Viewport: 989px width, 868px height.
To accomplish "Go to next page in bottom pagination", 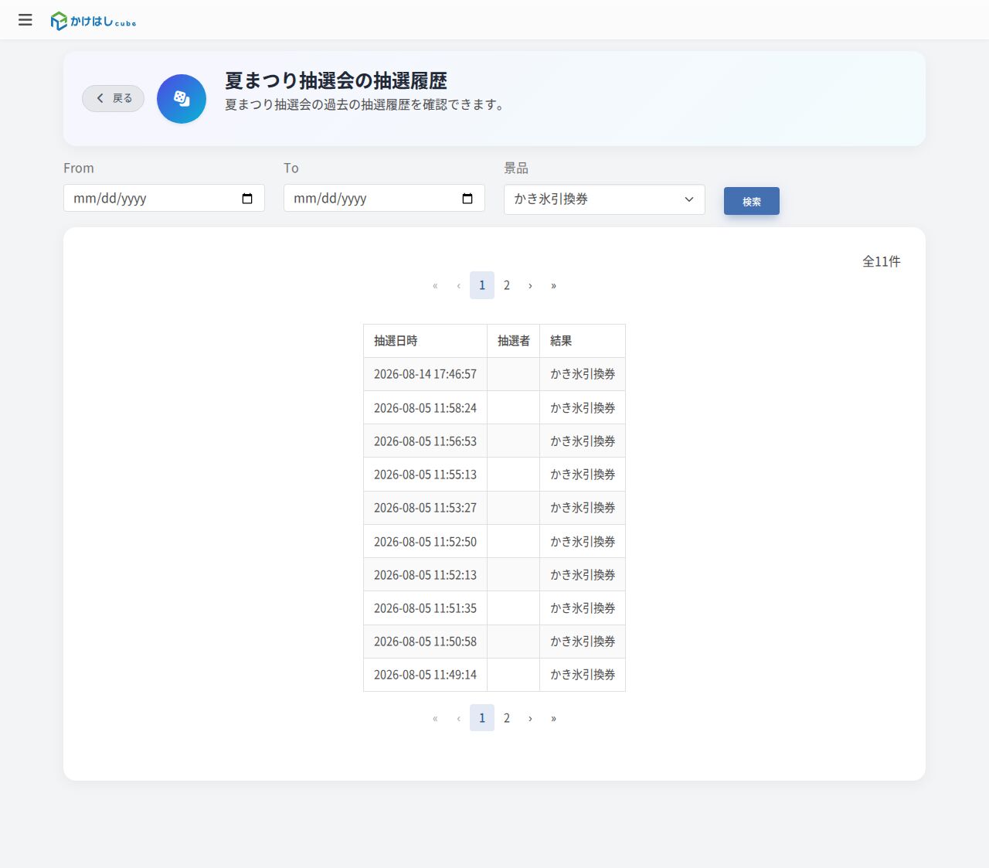I will tap(530, 718).
